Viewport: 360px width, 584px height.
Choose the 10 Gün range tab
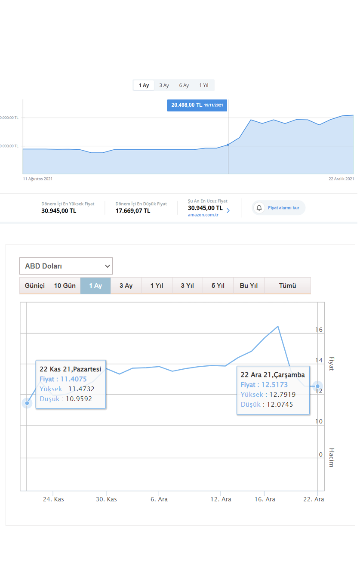(65, 286)
